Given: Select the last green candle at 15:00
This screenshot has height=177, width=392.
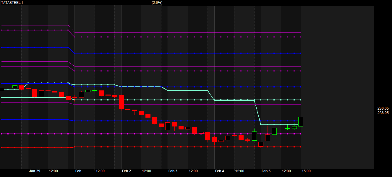Looking at the screenshot, I should (301, 121).
